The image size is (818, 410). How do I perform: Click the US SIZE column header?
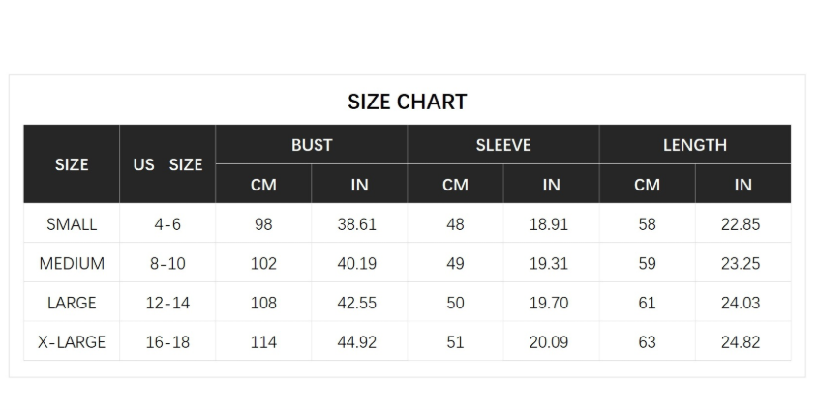(167, 164)
